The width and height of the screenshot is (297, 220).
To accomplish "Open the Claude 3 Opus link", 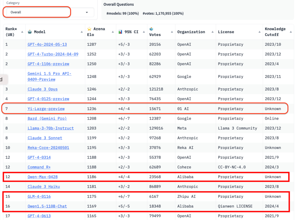I will point(43,89).
